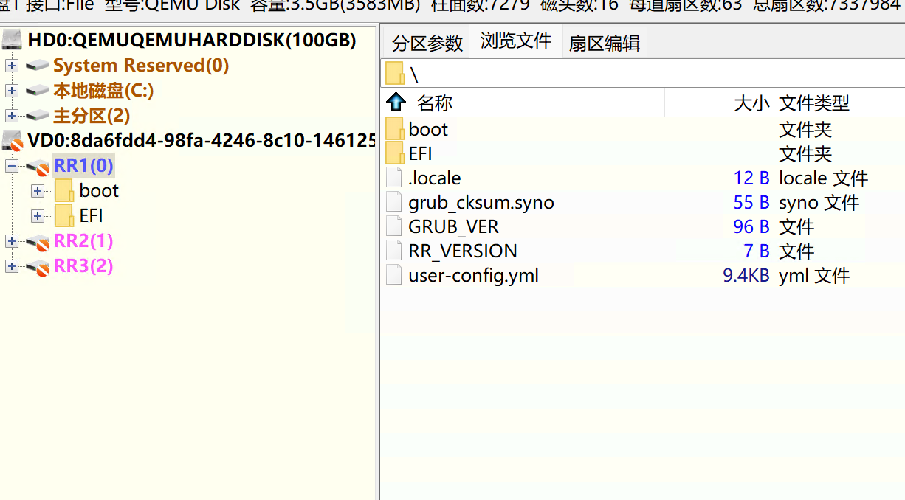Select the System Reserved(0) partition
This screenshot has height=500, width=905.
(x=141, y=66)
